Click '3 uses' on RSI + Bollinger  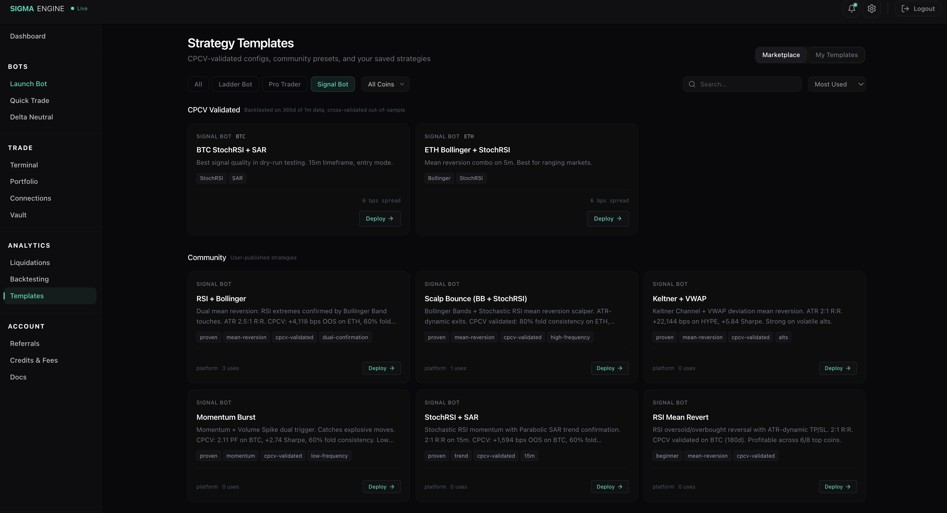pyautogui.click(x=230, y=368)
